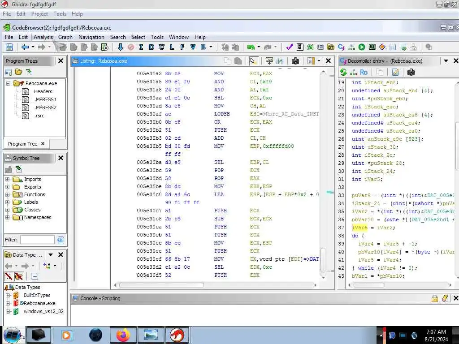Toggle the Listing mouse hover mode cursor icon

(x=253, y=61)
